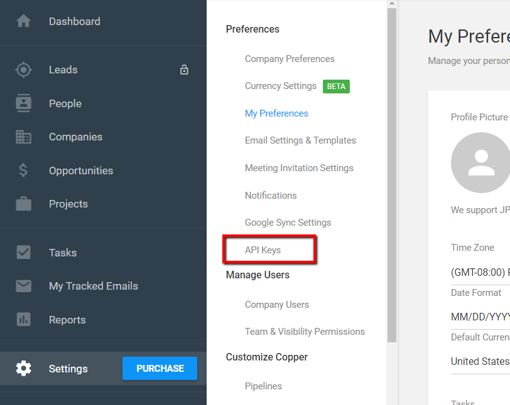Screen dimensions: 510x405
Task: Click the lock icon beside Leads
Action: (184, 70)
